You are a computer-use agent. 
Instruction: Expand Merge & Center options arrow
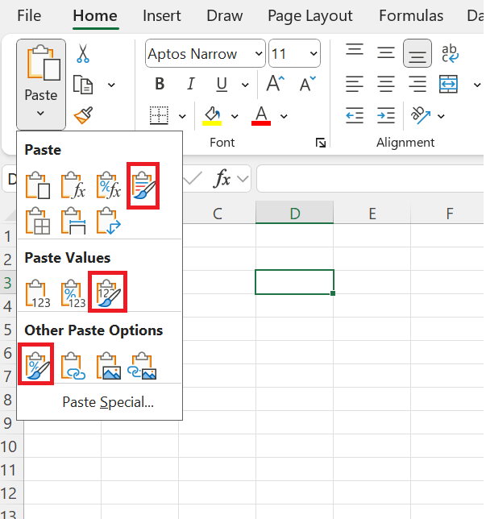(476, 85)
